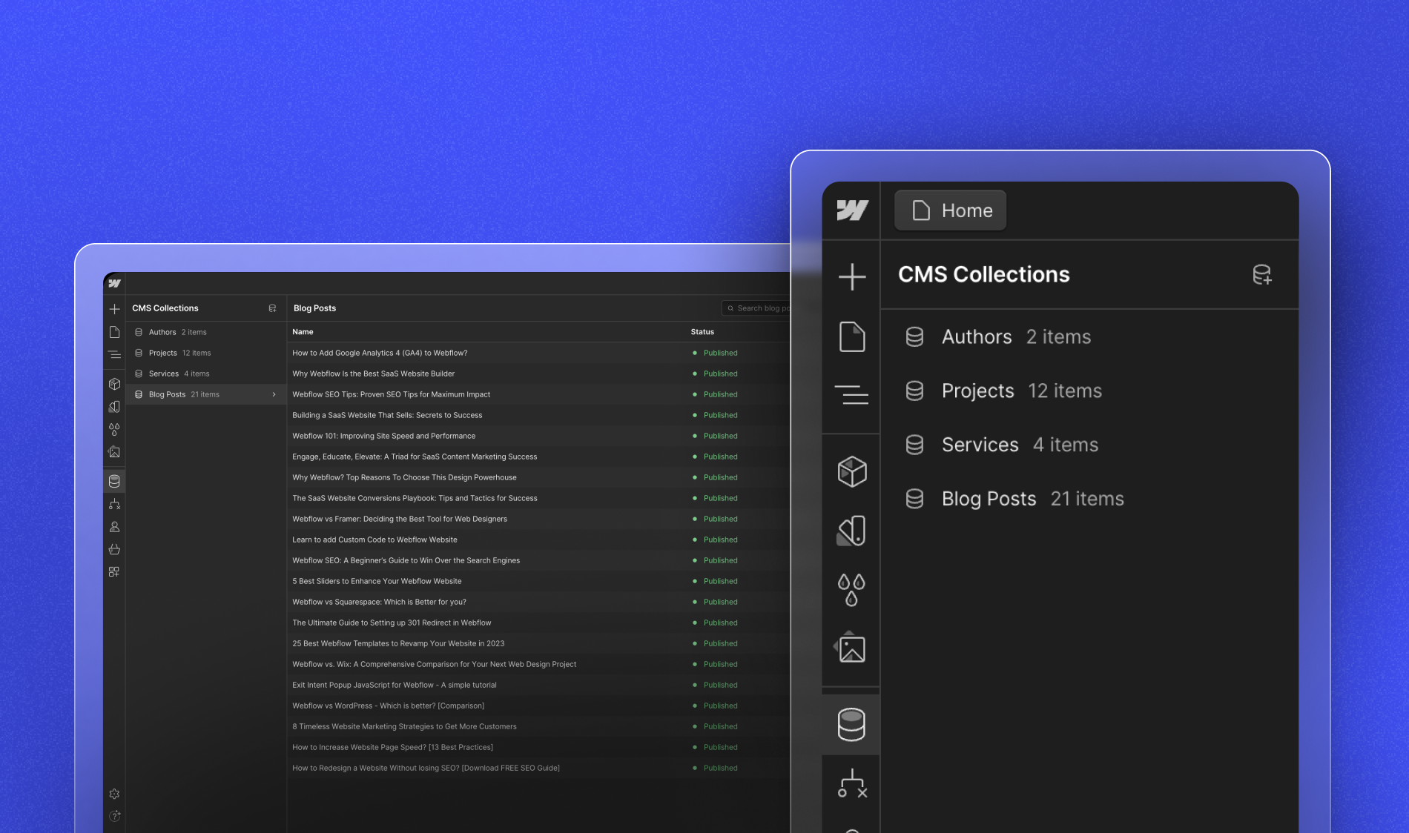The image size is (1409, 833).
Task: Open "25 Best Webflow Templates" blog post
Action: [398, 643]
